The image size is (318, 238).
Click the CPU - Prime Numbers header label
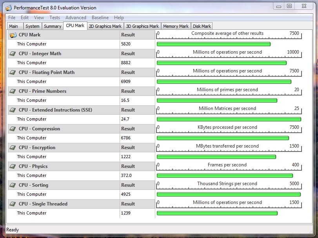click(43, 91)
